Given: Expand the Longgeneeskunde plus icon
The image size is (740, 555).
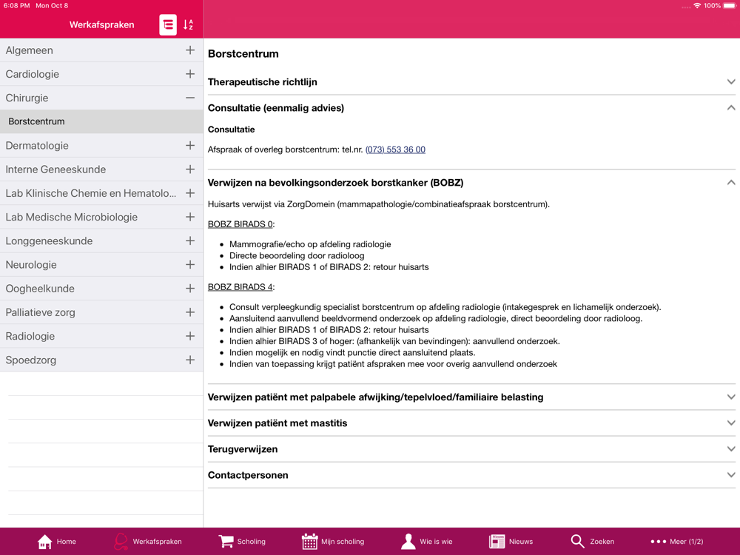Looking at the screenshot, I should click(x=190, y=240).
